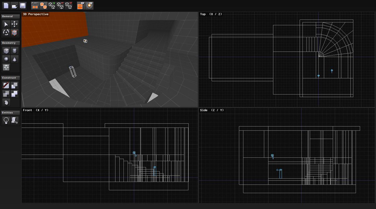Viewport: 376px width, 209px height.
Task: Click the General panel header
Action: tap(10, 16)
